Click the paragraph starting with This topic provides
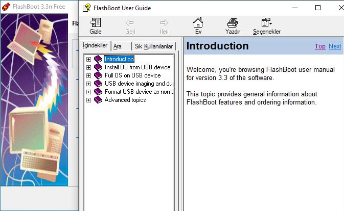 click(251, 98)
